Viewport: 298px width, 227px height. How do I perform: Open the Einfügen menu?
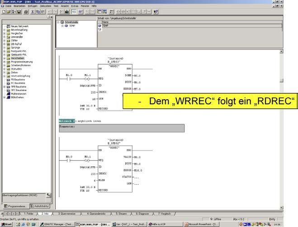click(33, 6)
